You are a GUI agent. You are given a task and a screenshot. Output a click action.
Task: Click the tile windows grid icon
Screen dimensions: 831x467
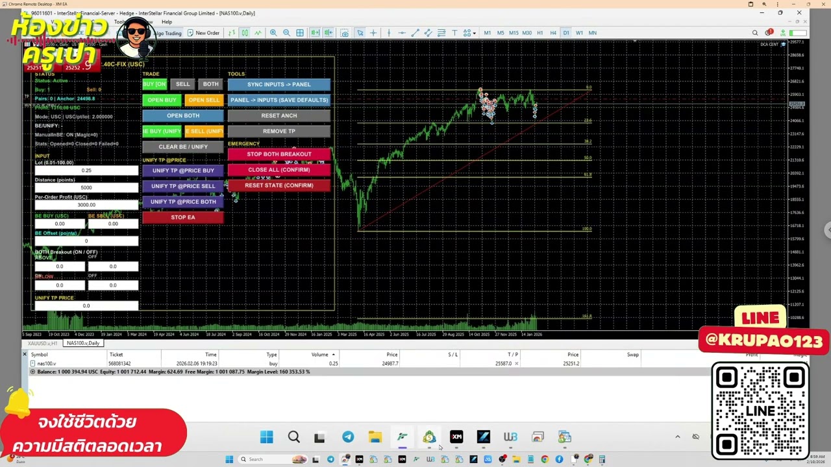tap(300, 33)
